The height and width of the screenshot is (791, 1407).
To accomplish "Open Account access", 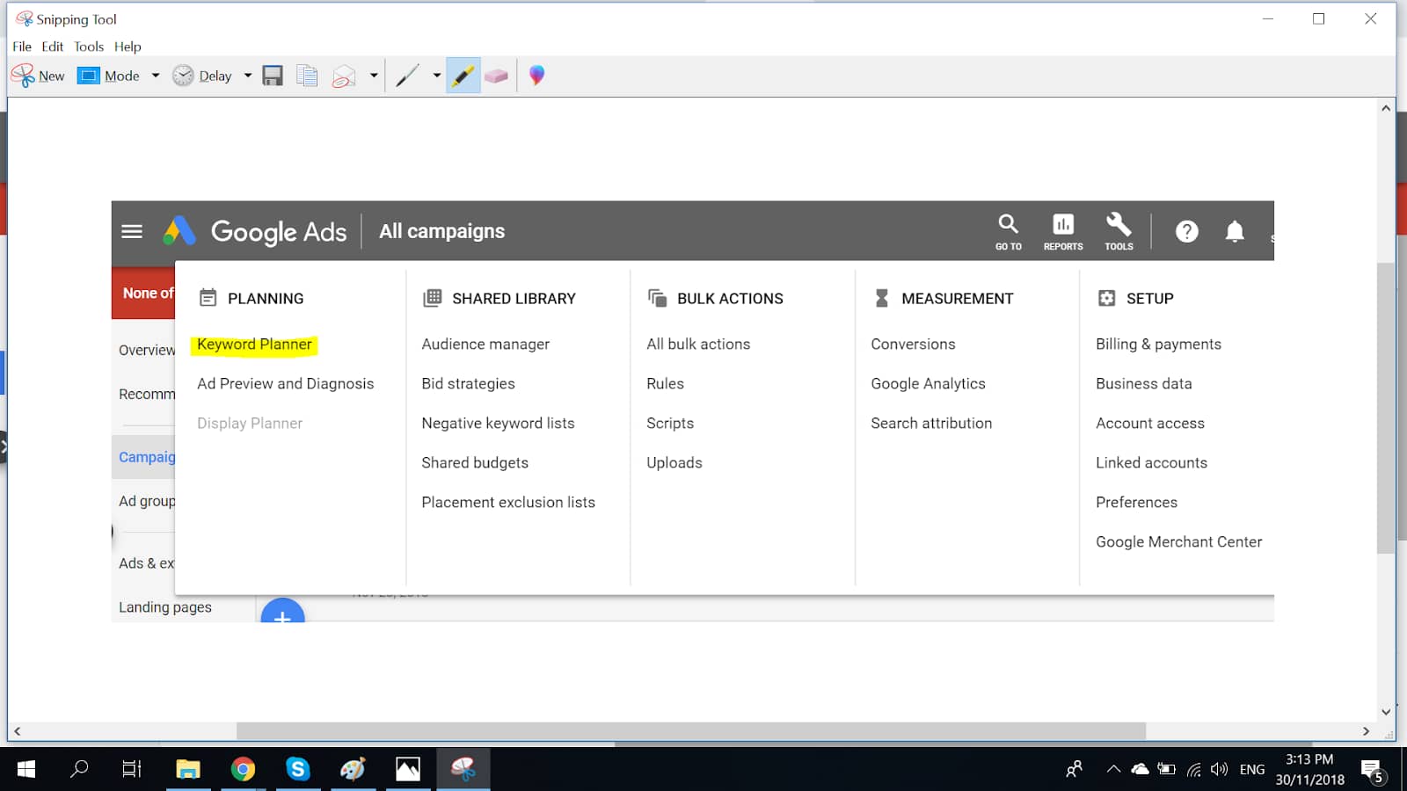I will coord(1150,424).
